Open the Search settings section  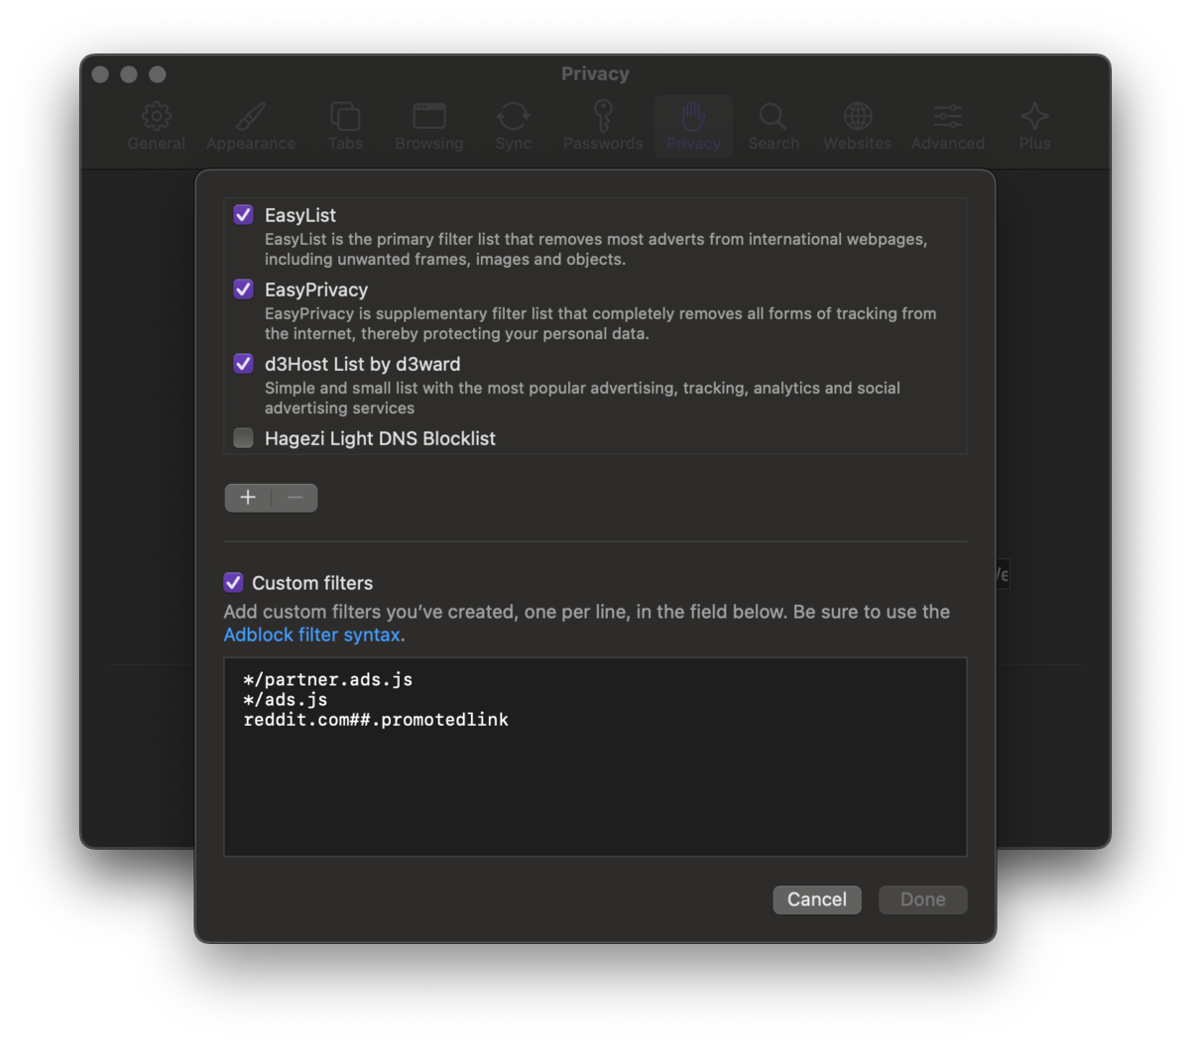coord(773,126)
